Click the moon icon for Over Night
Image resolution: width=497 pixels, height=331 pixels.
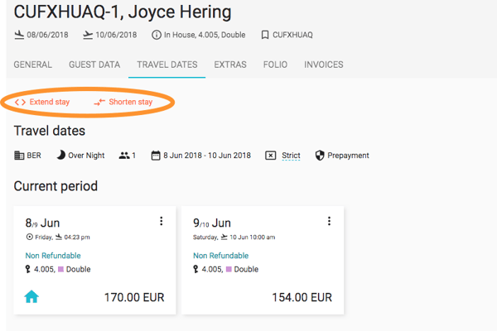click(60, 155)
